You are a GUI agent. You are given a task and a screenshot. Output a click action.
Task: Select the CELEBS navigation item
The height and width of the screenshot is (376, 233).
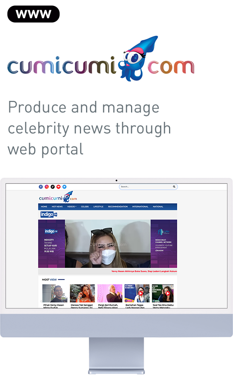click(85, 207)
